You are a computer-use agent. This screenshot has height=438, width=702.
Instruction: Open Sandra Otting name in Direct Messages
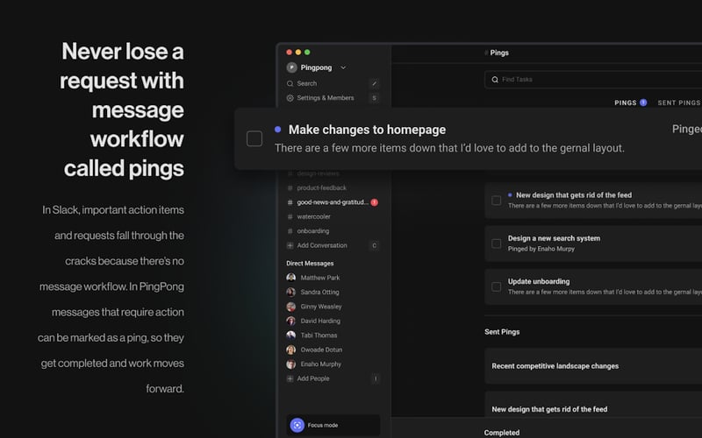[x=319, y=292]
